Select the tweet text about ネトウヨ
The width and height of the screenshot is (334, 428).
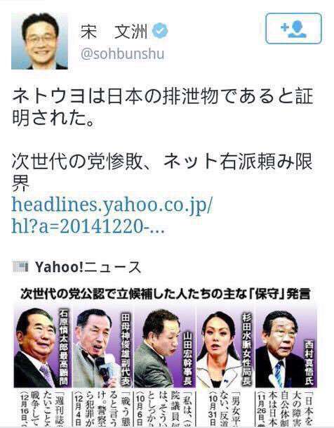point(162,108)
